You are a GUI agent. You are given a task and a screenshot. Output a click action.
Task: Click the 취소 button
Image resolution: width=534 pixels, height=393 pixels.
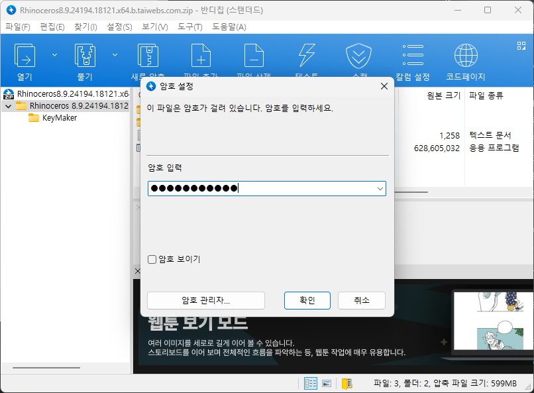(362, 300)
